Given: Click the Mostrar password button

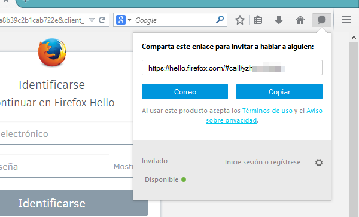Looking at the screenshot, I should pos(121,166).
